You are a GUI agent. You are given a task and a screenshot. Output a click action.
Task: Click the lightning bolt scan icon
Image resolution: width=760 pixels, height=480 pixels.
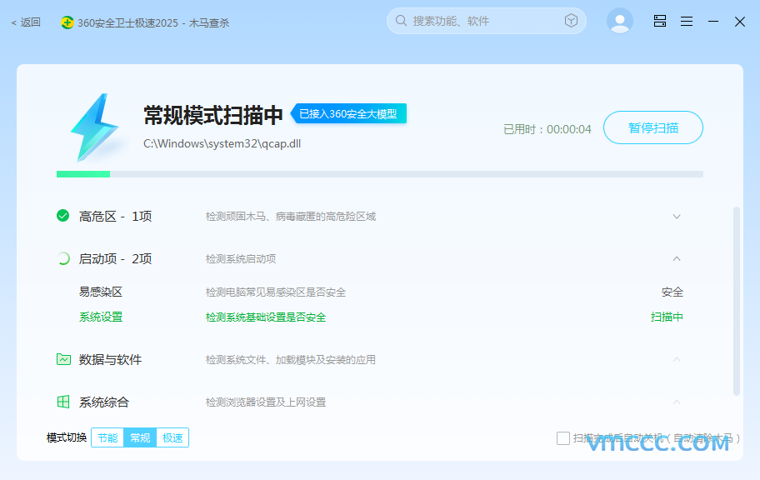(92, 127)
